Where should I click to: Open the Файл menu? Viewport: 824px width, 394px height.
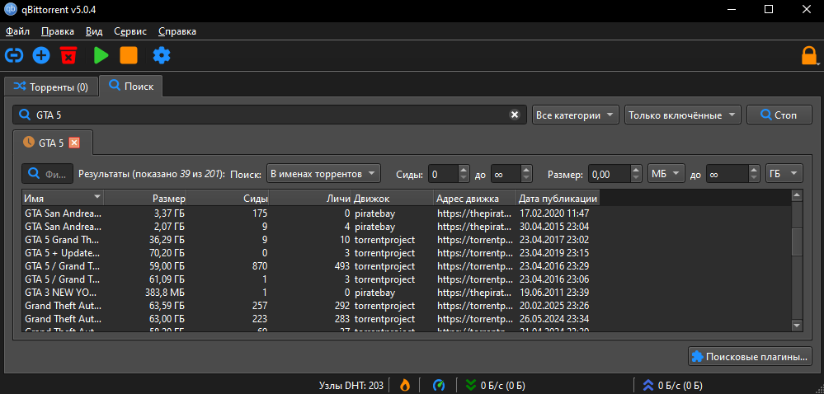pos(17,31)
